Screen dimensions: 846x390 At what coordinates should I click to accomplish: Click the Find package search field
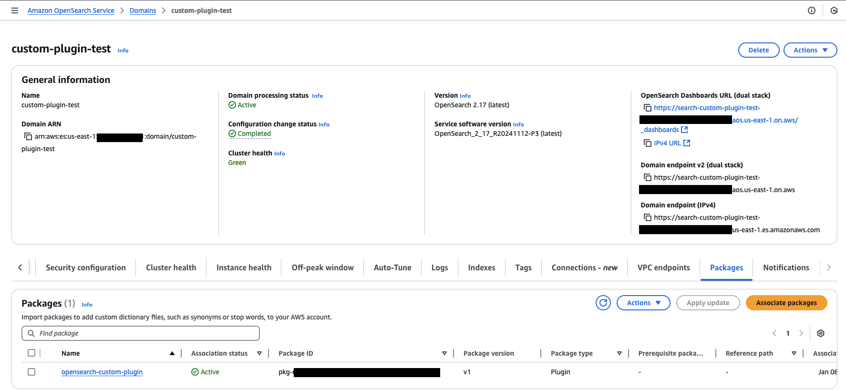click(x=141, y=333)
